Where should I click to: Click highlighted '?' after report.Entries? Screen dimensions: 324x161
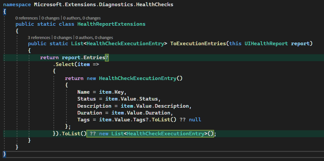coord(107,58)
